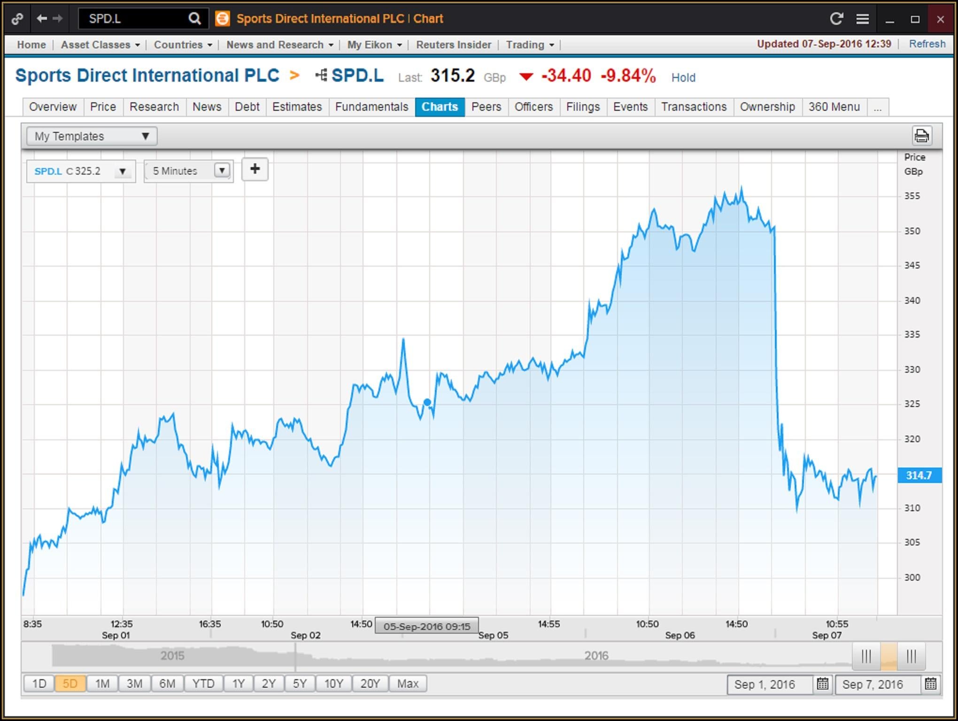Click the Sep 7, 2016 end date field
The width and height of the screenshot is (958, 721).
[878, 684]
